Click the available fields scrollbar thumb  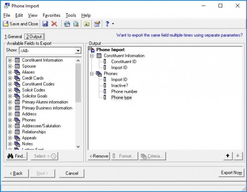78,83
